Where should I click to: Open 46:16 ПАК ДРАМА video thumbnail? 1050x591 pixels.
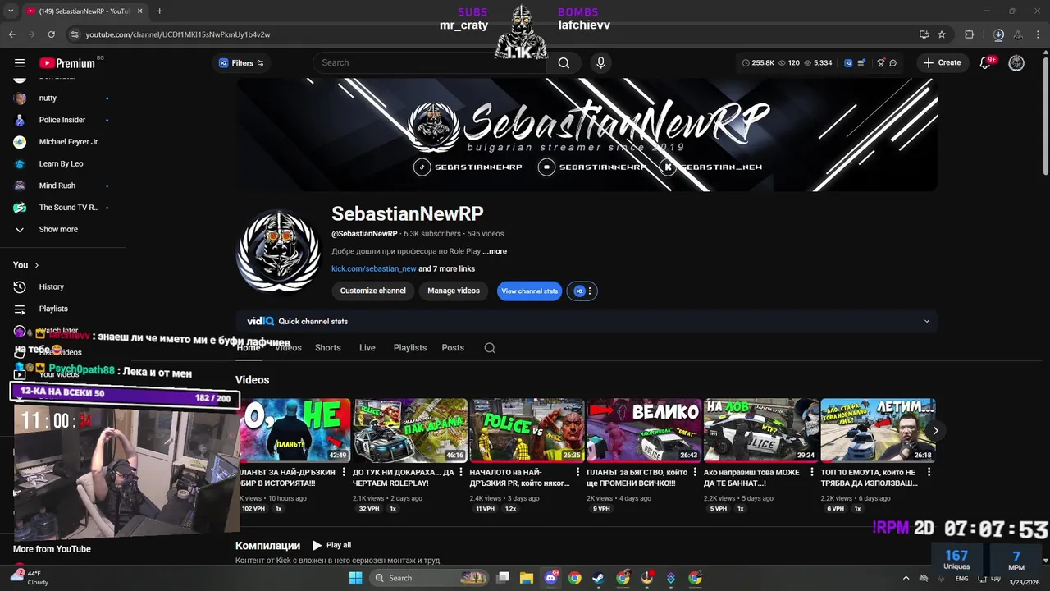pos(410,430)
